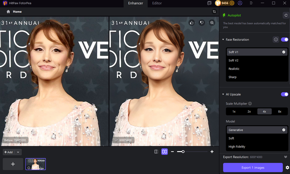This screenshot has width=290, height=174.
Task: Select the Soft upscale model
Action: click(257, 138)
